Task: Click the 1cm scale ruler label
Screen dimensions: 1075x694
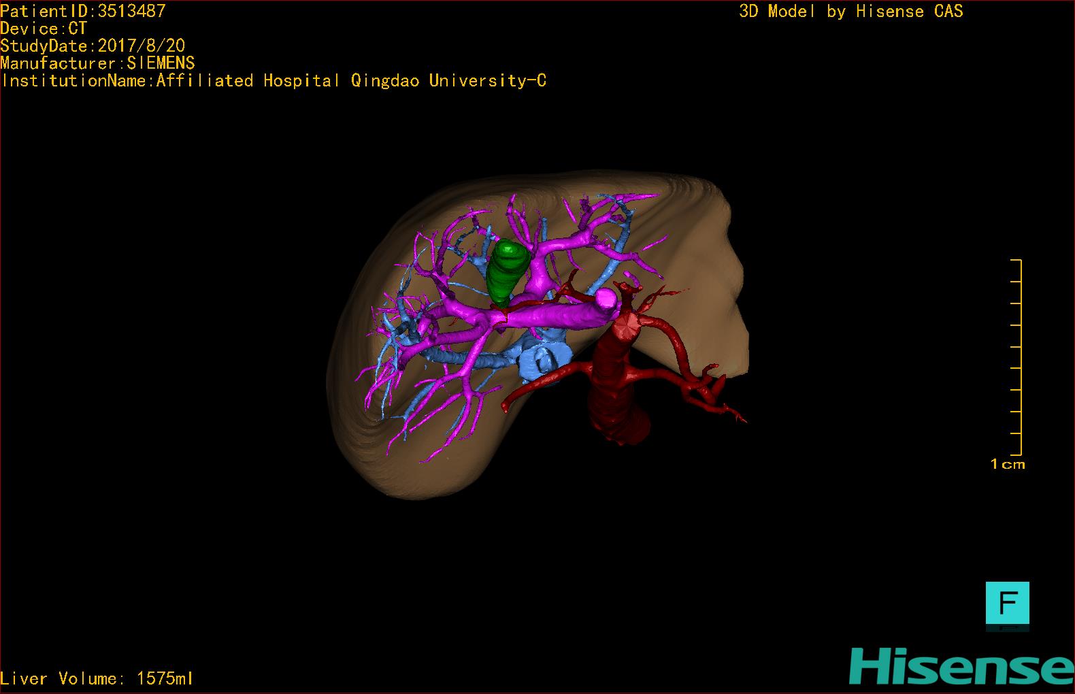Action: click(1008, 465)
